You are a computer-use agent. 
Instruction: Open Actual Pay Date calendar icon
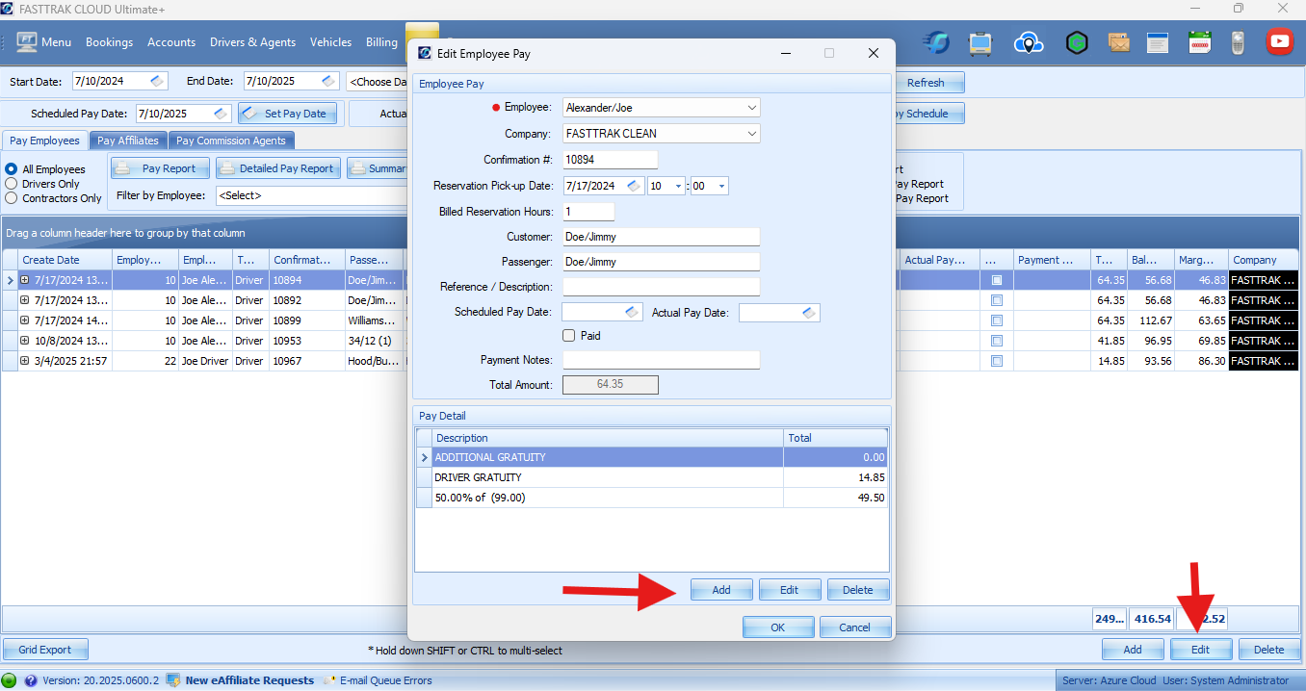pos(809,312)
